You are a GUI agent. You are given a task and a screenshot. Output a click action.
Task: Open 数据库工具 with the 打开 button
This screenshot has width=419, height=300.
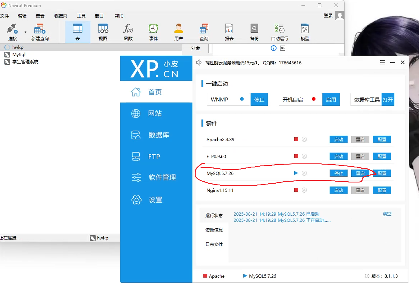388,100
